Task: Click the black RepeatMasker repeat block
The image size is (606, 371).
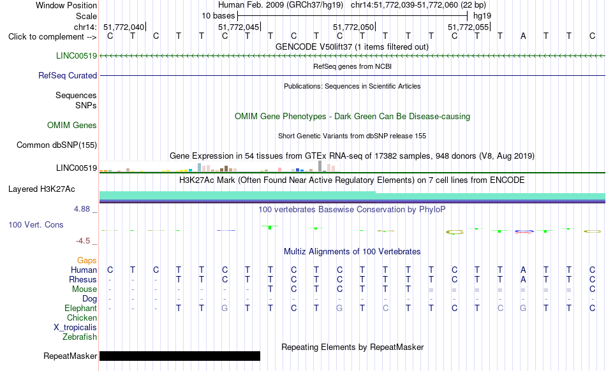Action: coord(180,356)
